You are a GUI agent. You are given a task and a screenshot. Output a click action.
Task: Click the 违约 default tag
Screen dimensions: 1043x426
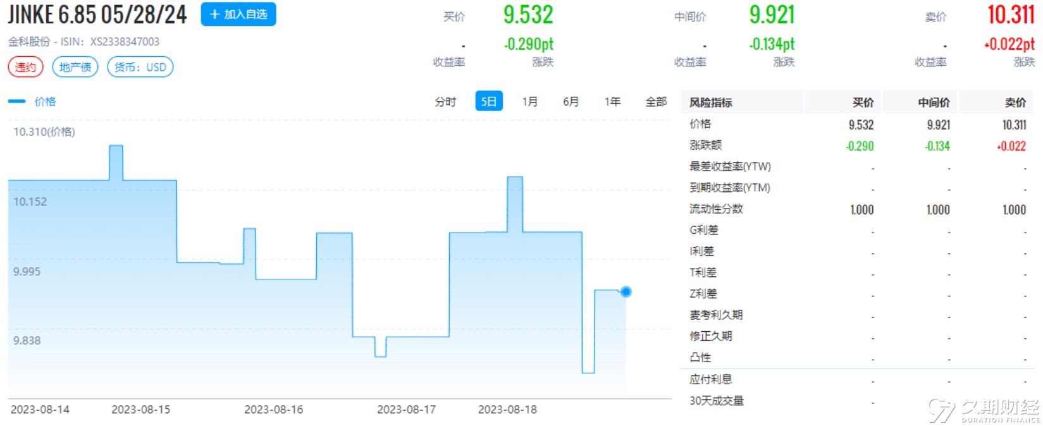tap(26, 67)
